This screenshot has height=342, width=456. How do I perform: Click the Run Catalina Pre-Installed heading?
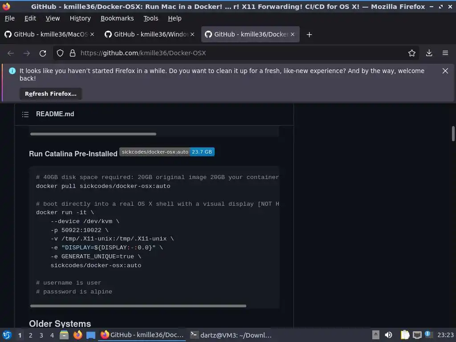(73, 154)
